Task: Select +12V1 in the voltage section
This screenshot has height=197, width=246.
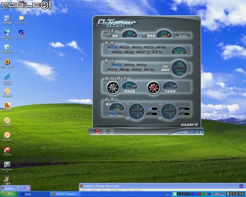Action: point(112,48)
